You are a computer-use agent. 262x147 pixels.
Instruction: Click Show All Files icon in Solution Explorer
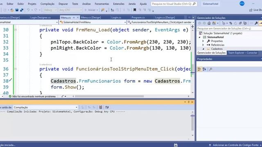[x=245, y=23]
